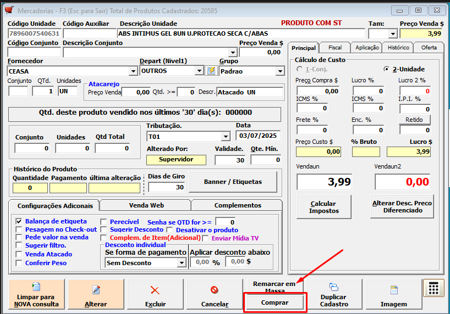Click the Limpar para NOVA consulta button

(x=36, y=295)
